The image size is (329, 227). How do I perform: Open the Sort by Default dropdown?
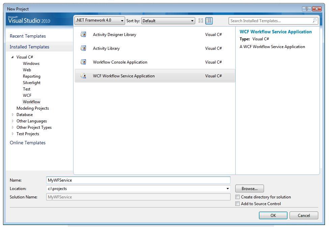coord(168,21)
